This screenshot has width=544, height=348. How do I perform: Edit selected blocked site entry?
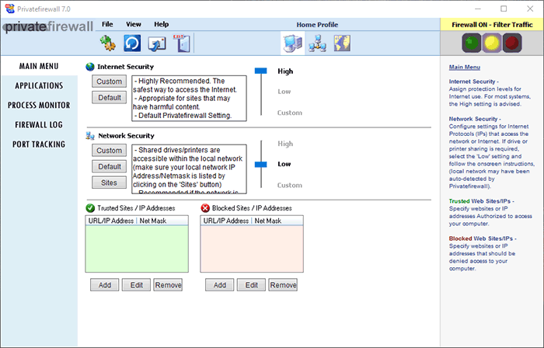pyautogui.click(x=252, y=285)
